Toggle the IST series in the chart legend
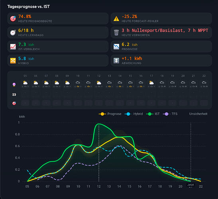 (153, 114)
